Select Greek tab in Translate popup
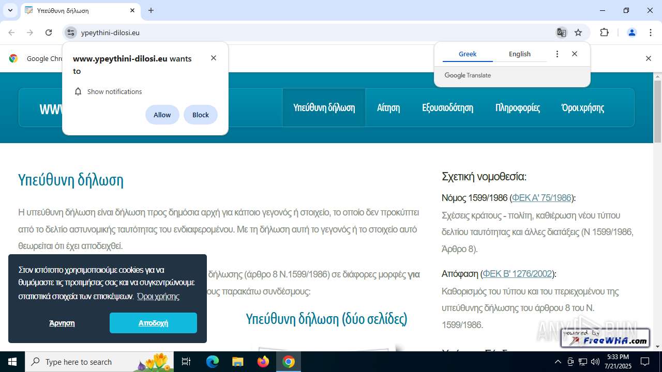Screen dimensions: 662x372 468,54
